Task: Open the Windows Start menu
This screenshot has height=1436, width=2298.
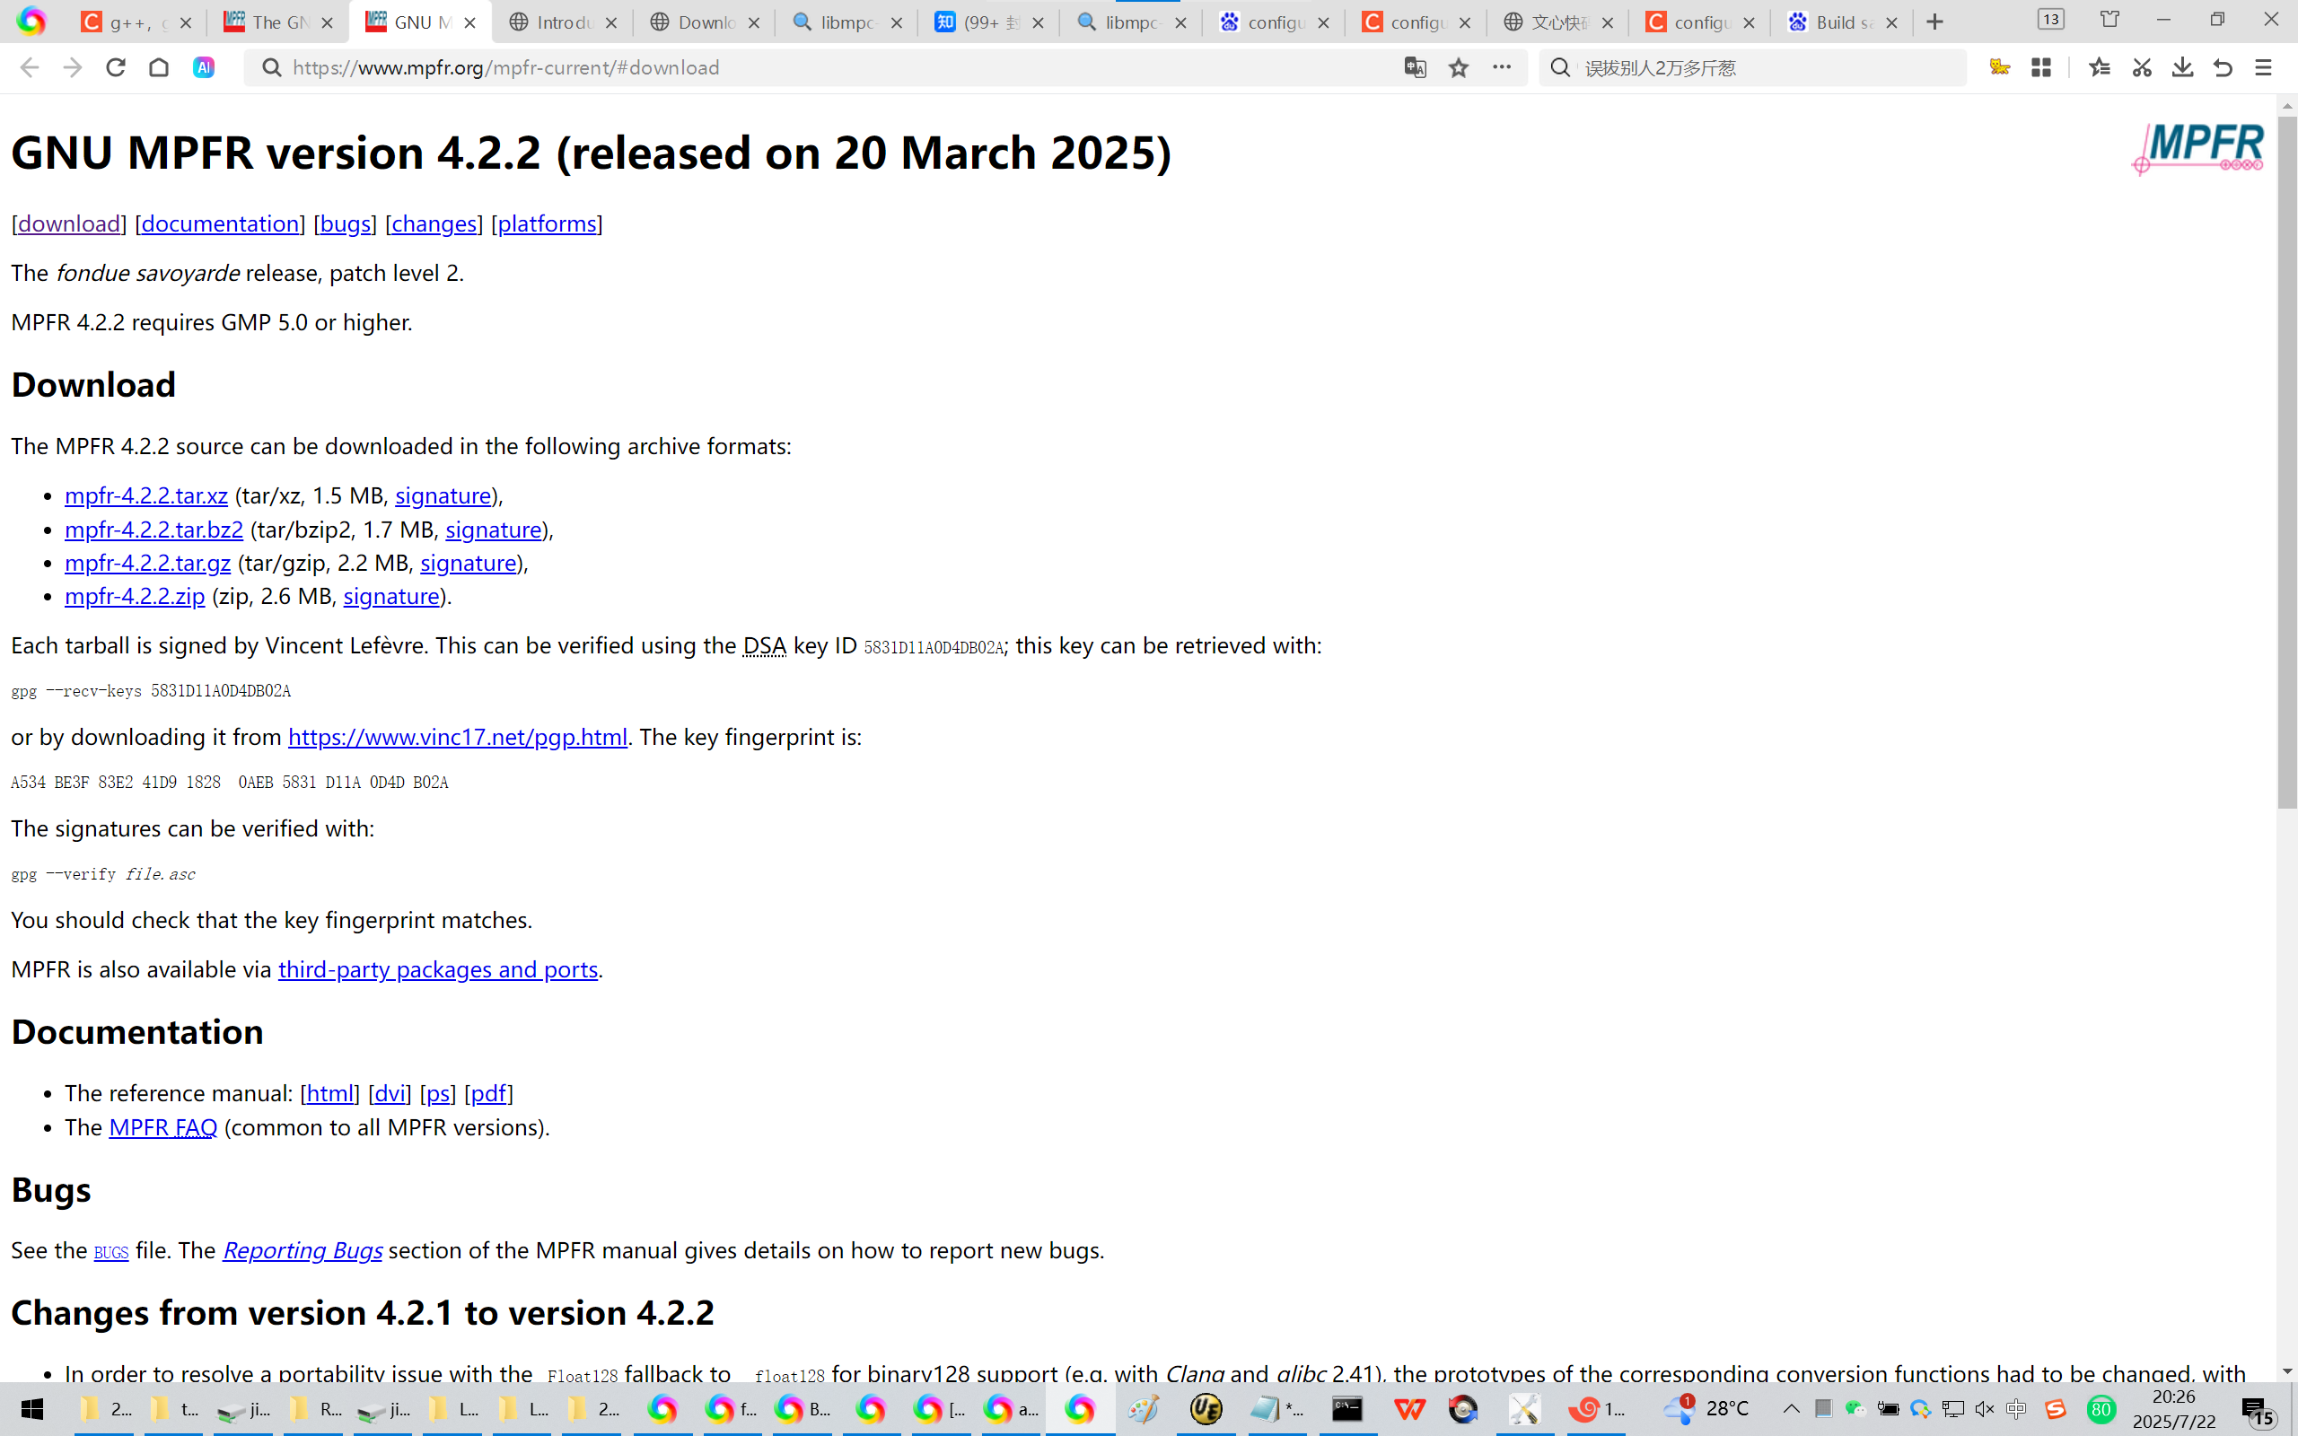Action: (32, 1409)
